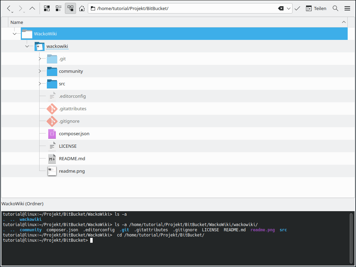Expand the community folder
The height and width of the screenshot is (267, 356).
(40, 71)
